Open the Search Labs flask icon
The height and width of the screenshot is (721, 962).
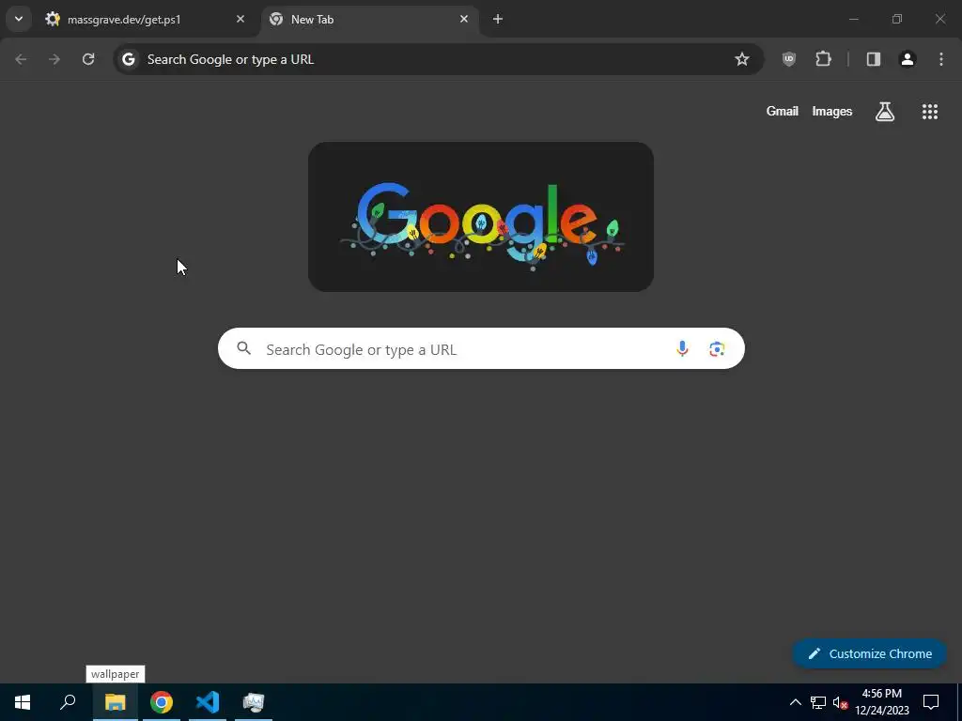[x=885, y=111]
